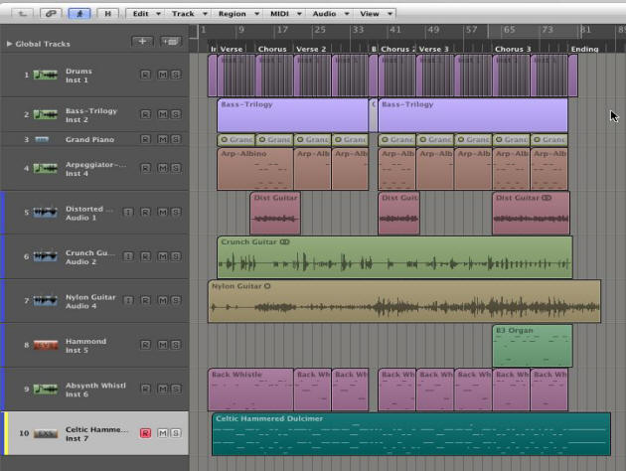The width and height of the screenshot is (626, 471).
Task: Solo the Nylon Guitar track
Action: (x=175, y=300)
